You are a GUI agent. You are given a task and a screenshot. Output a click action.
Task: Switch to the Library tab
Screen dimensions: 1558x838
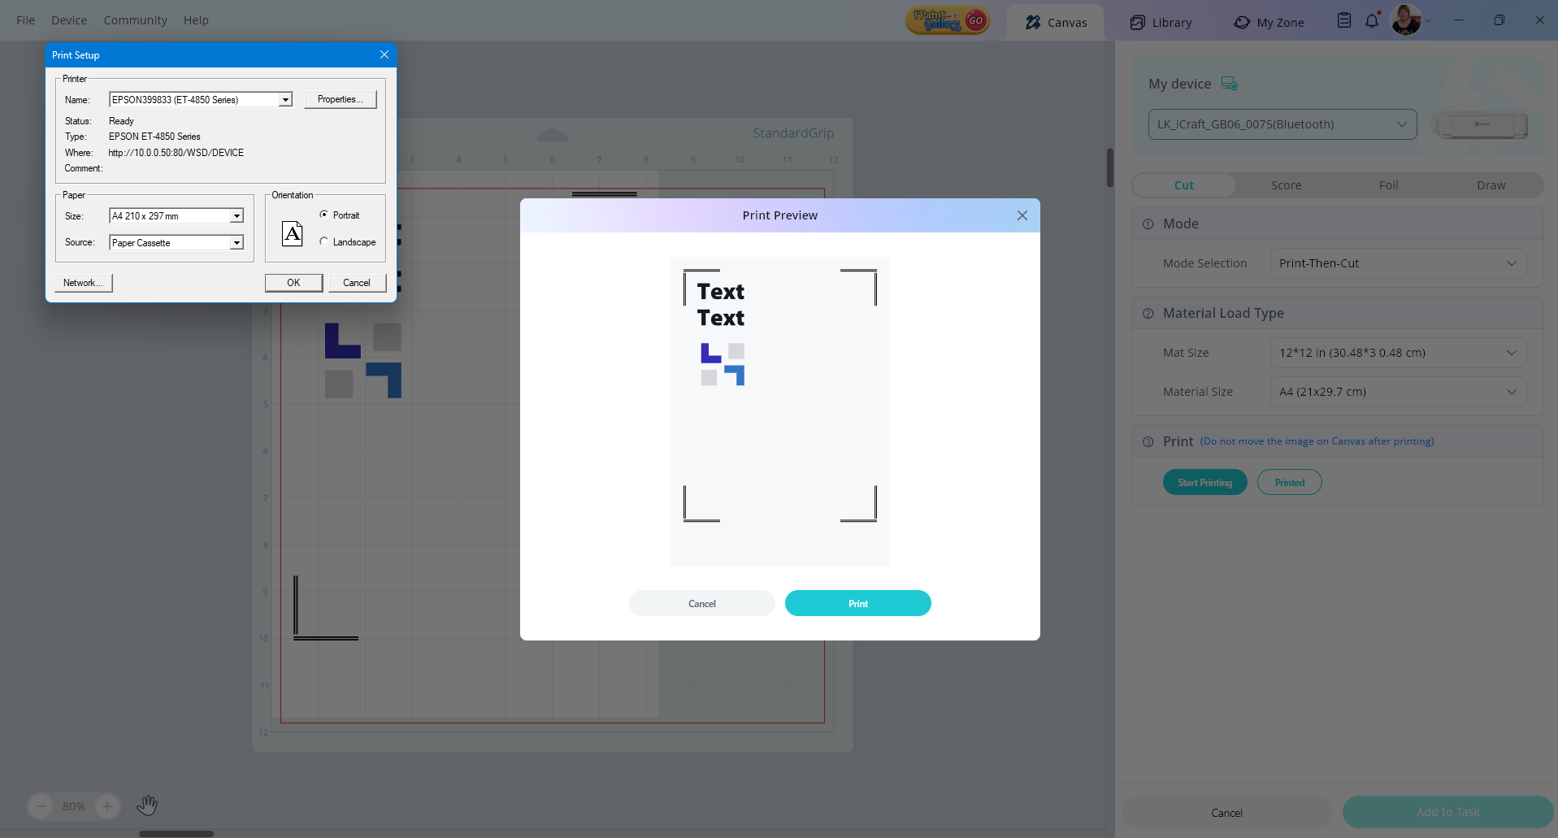pos(1161,22)
